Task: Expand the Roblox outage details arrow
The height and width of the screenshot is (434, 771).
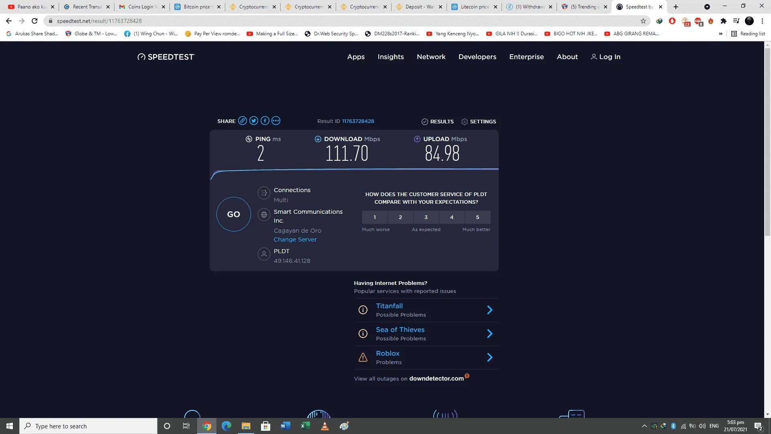Action: pos(490,357)
